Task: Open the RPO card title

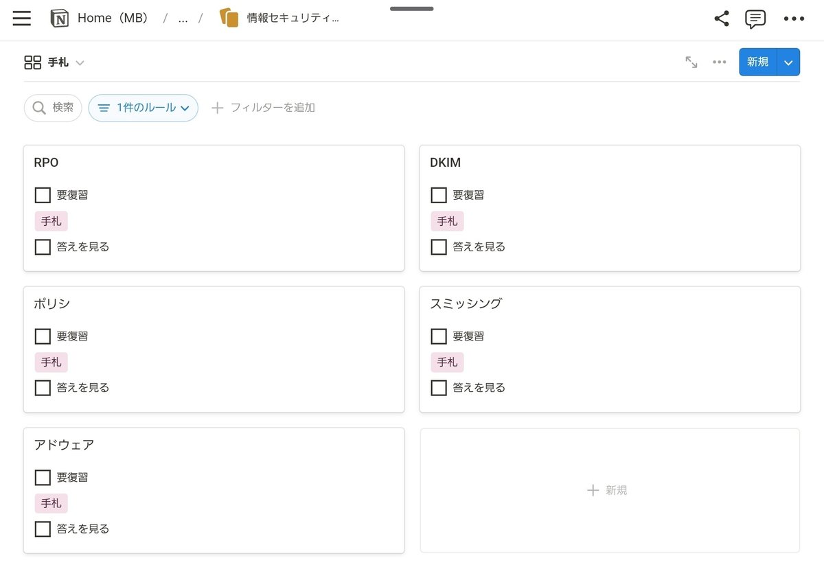Action: coord(46,163)
